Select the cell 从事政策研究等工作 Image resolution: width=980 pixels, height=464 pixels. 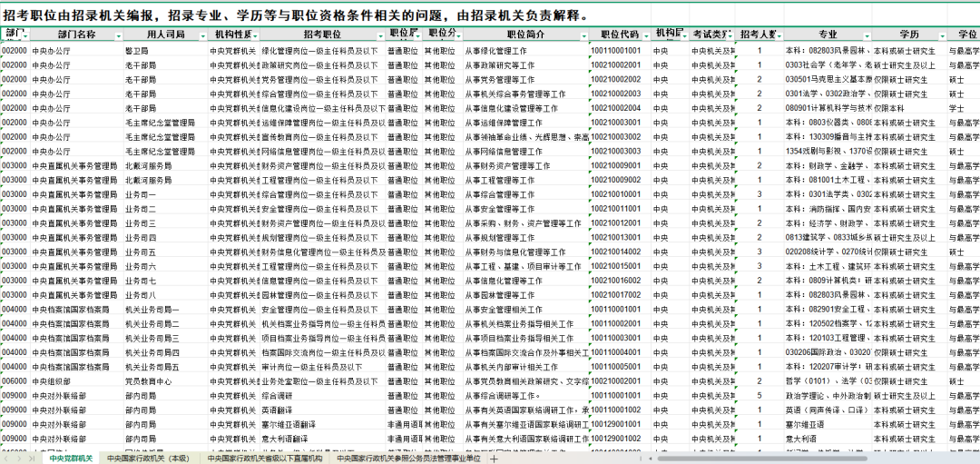pos(525,65)
